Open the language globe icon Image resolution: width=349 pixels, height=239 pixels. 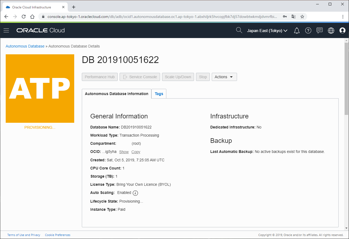331,30
